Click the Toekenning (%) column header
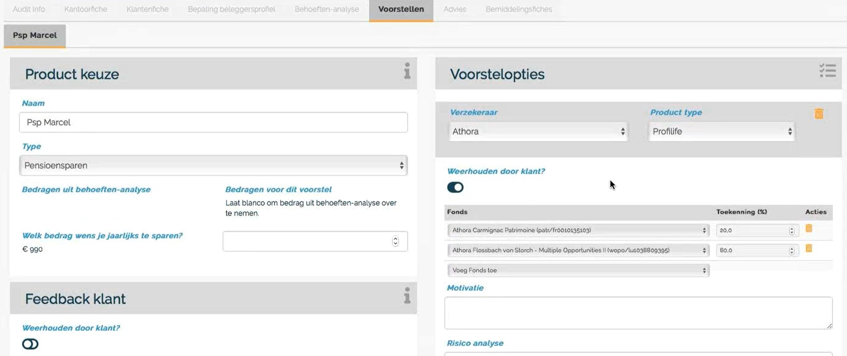This screenshot has width=847, height=356. point(741,212)
